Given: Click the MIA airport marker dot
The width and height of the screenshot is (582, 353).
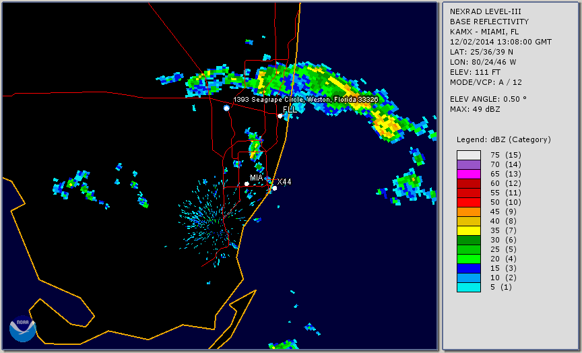Looking at the screenshot, I should [247, 184].
